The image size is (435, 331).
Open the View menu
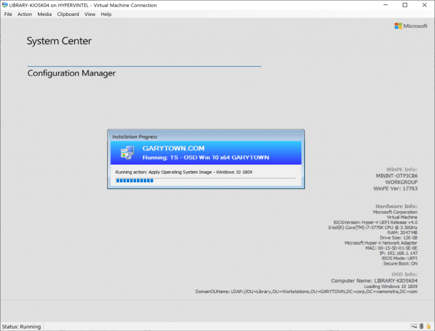(x=90, y=14)
